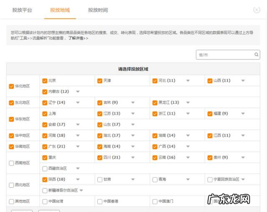The height and width of the screenshot is (212, 267).
Task: Expand the 甘肃 dropdown arrow
Action: [x=133, y=179]
